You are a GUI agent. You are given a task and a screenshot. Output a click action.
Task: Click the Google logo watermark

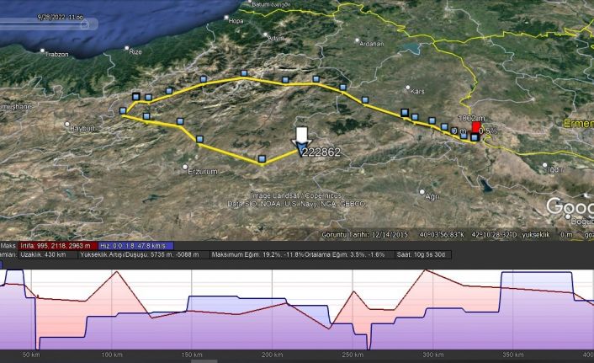[569, 207]
